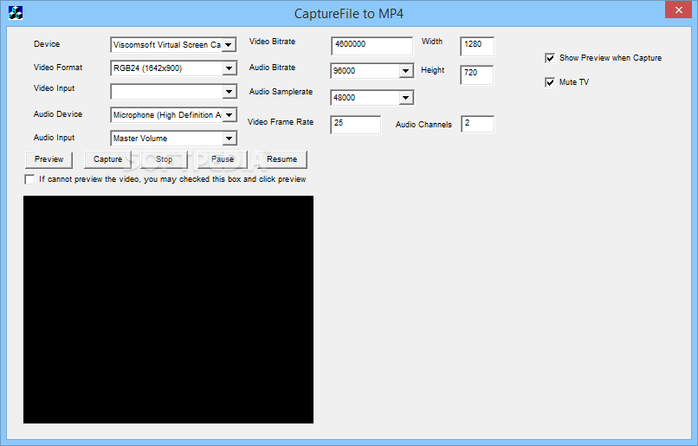
Task: Click the 'Audio Bitrate' label text
Action: [272, 68]
